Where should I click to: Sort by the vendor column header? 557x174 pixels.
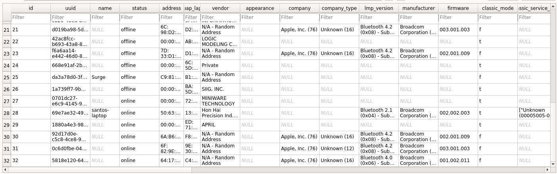coord(220,8)
